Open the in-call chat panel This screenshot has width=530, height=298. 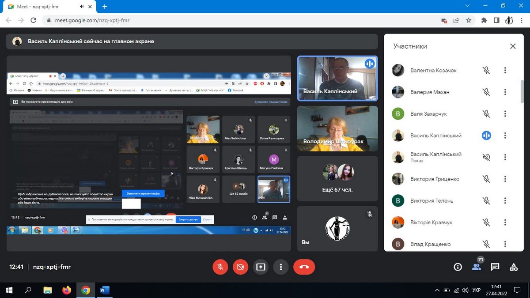click(x=495, y=267)
